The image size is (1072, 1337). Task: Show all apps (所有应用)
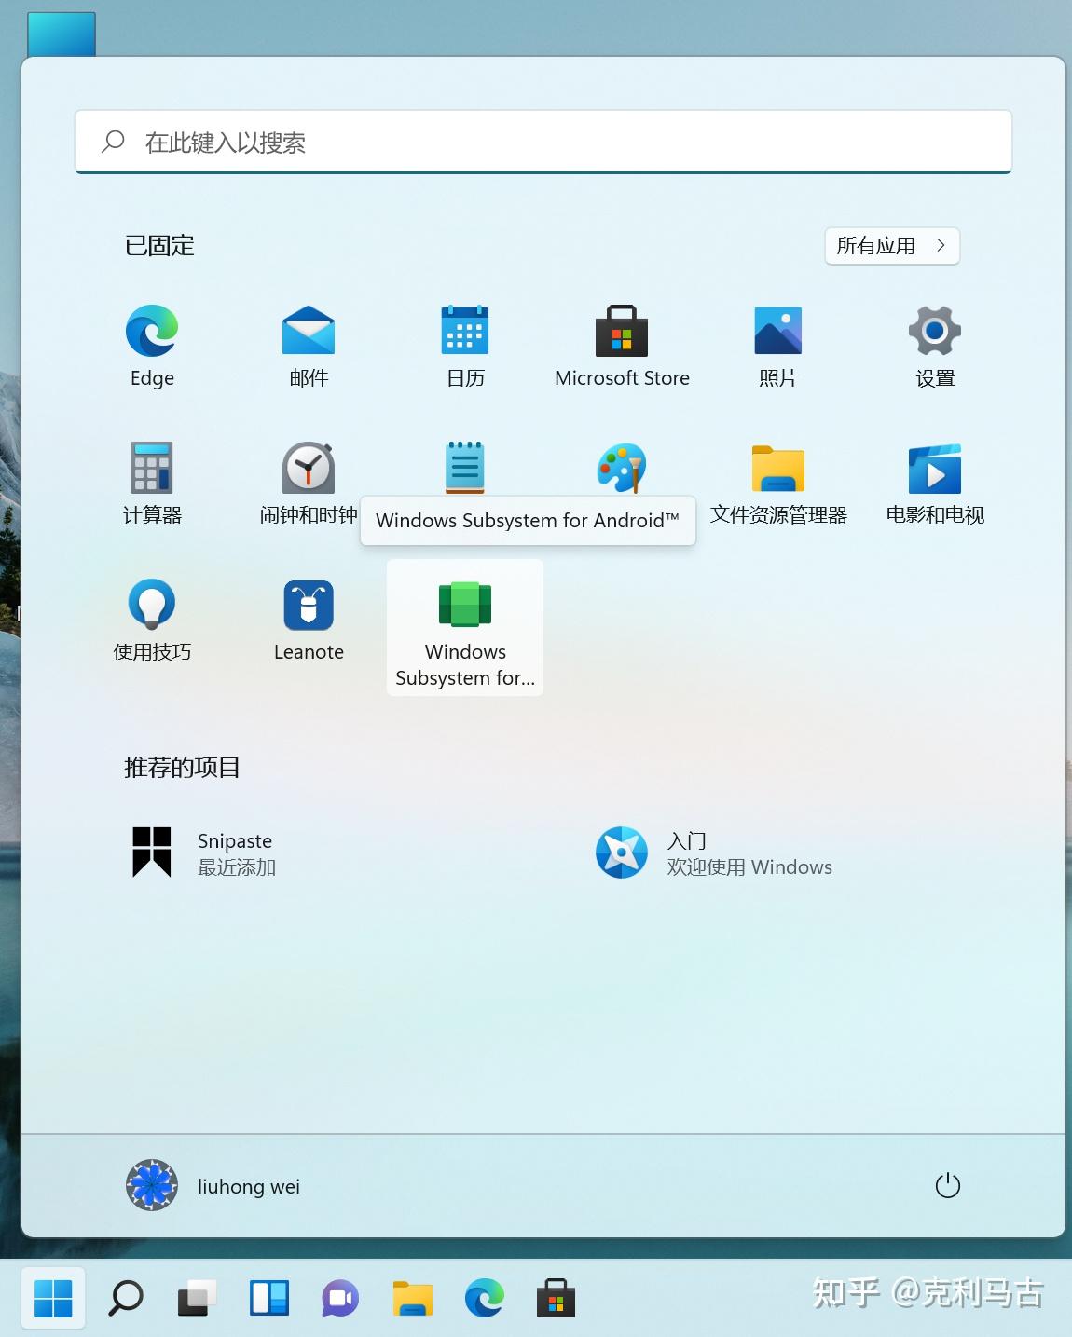pos(892,246)
